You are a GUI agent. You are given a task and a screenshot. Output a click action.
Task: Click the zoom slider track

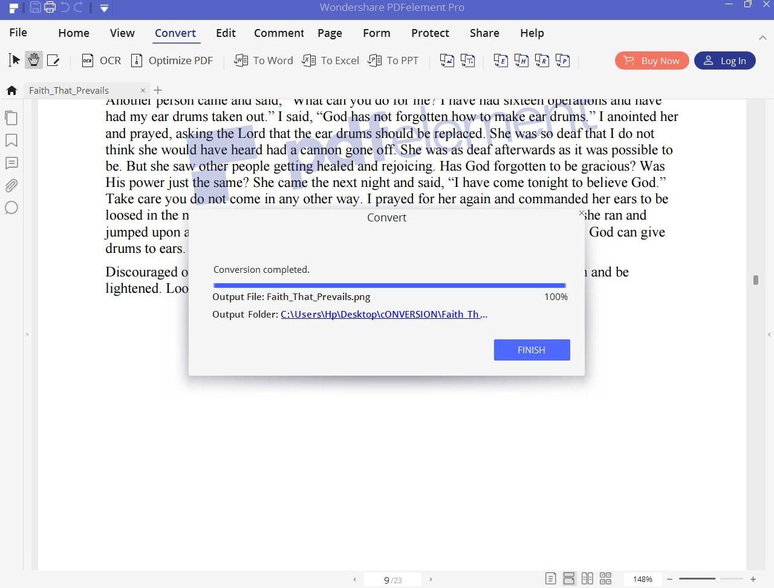tap(711, 580)
